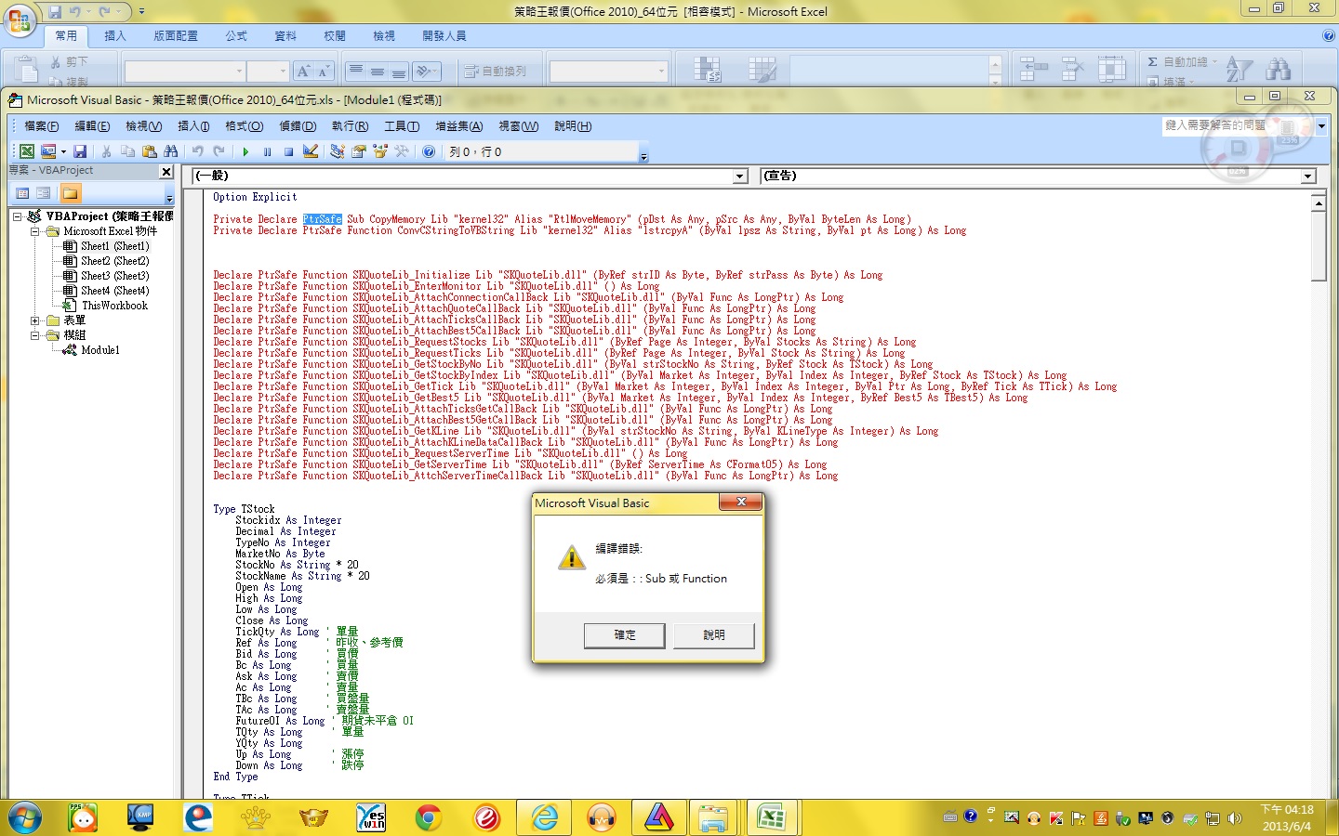Open Find with the binoculars icon in VBA toolbar
Viewport: 1339px width, 836px height.
(170, 151)
